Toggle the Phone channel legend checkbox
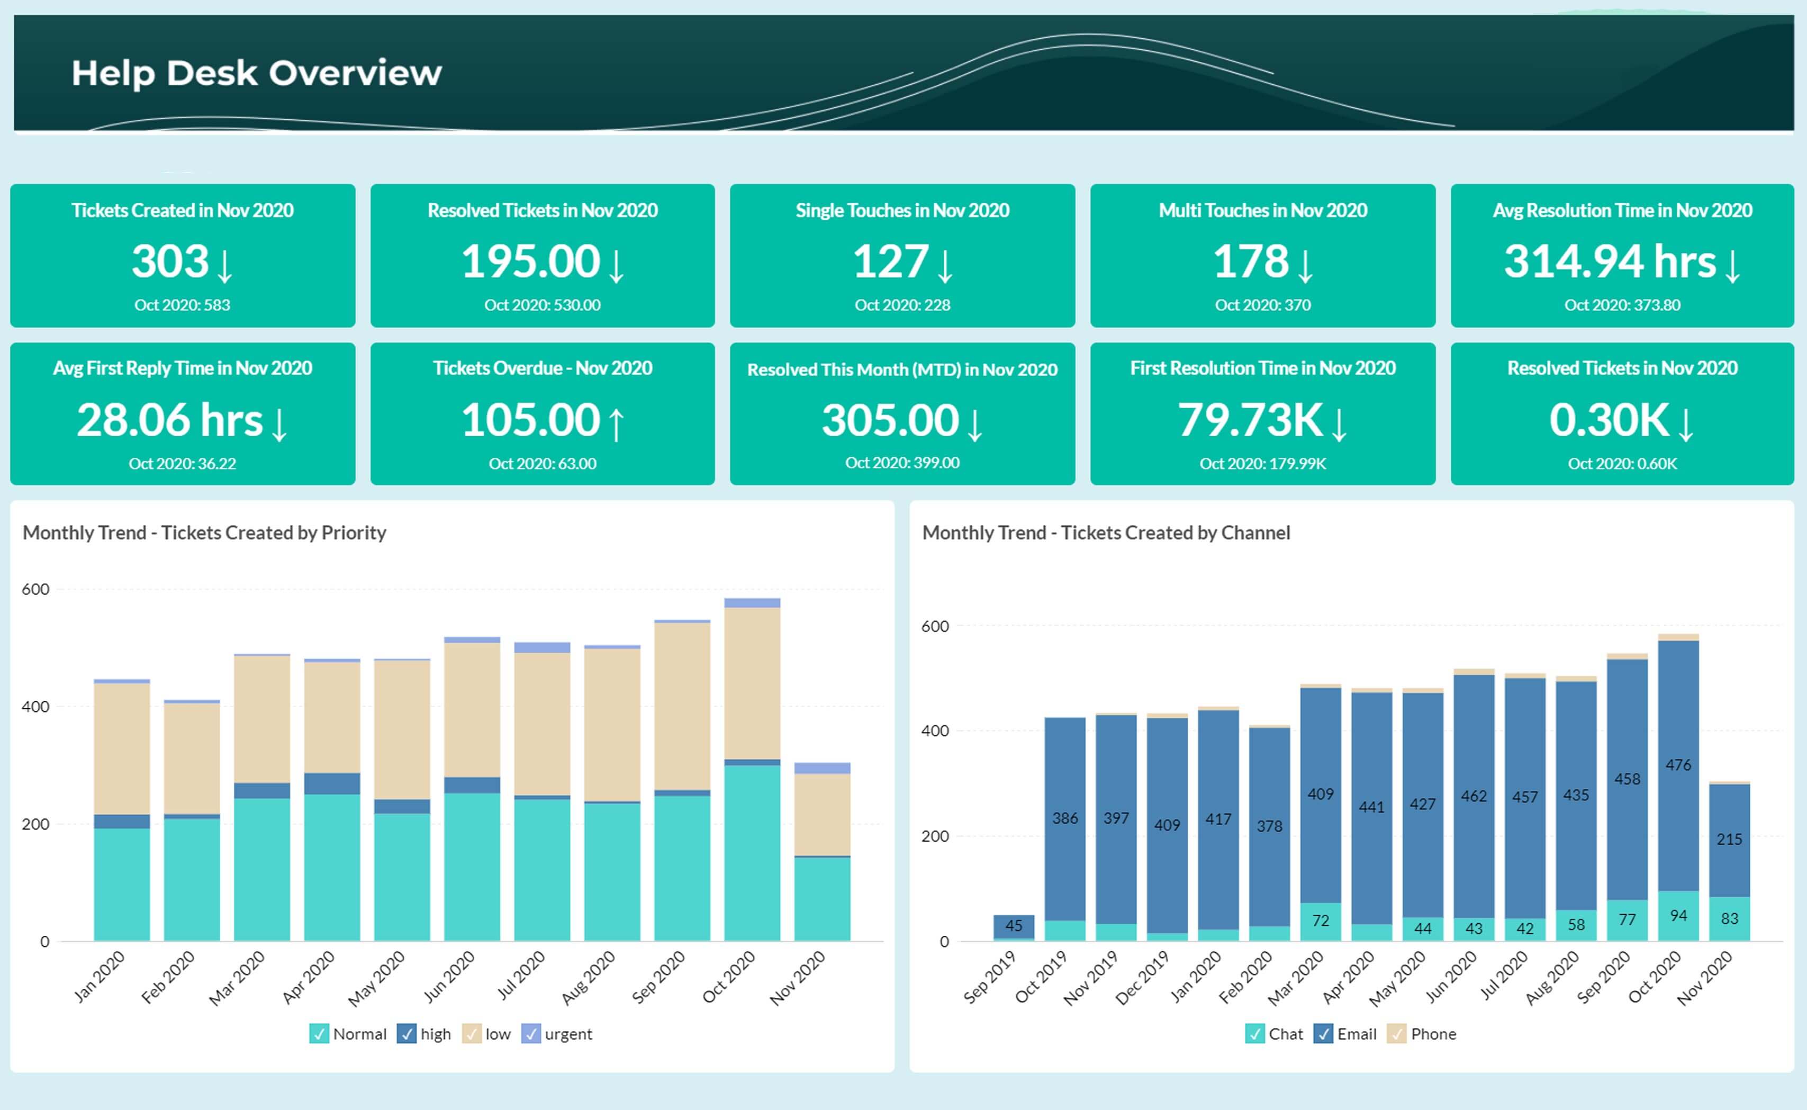The image size is (1807, 1110). tap(1396, 1034)
